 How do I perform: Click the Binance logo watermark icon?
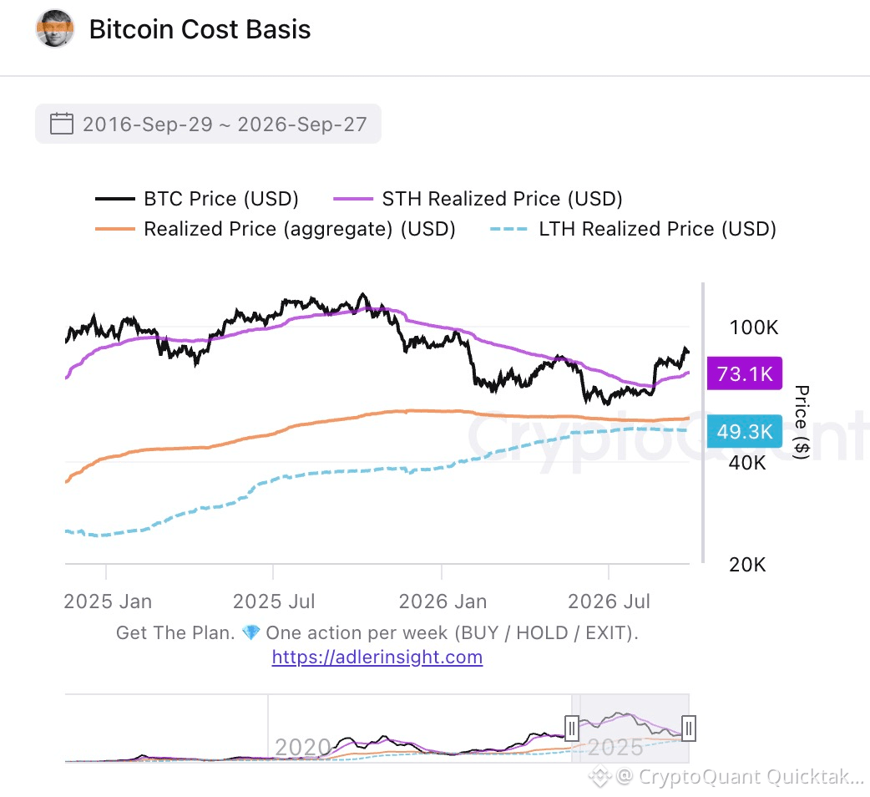point(599,776)
